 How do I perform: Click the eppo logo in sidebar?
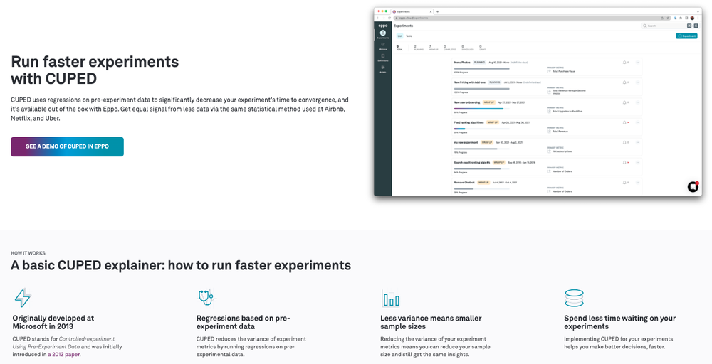tap(383, 26)
